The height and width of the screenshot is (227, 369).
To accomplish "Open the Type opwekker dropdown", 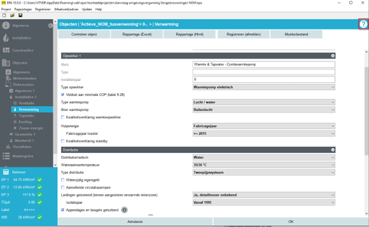I will [264, 87].
